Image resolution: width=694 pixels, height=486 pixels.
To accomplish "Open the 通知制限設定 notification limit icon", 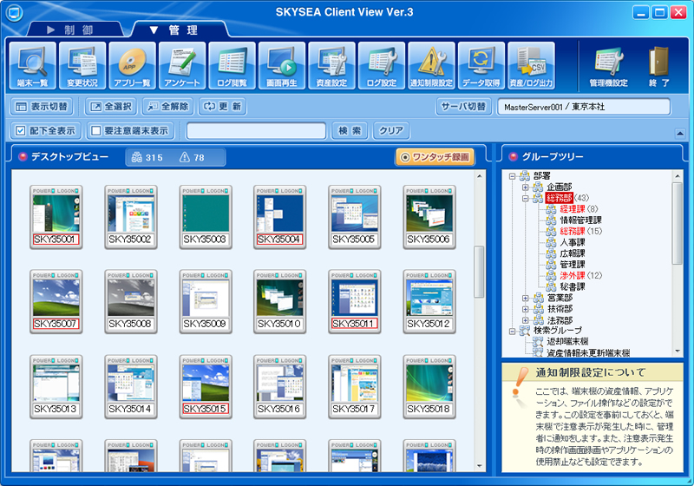I will (x=431, y=66).
